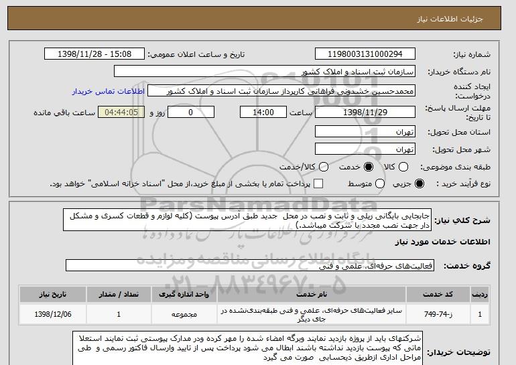This screenshot has width=516, height=365.
Task: Click the response deadline date field 1398/11/29
Action: point(365,112)
